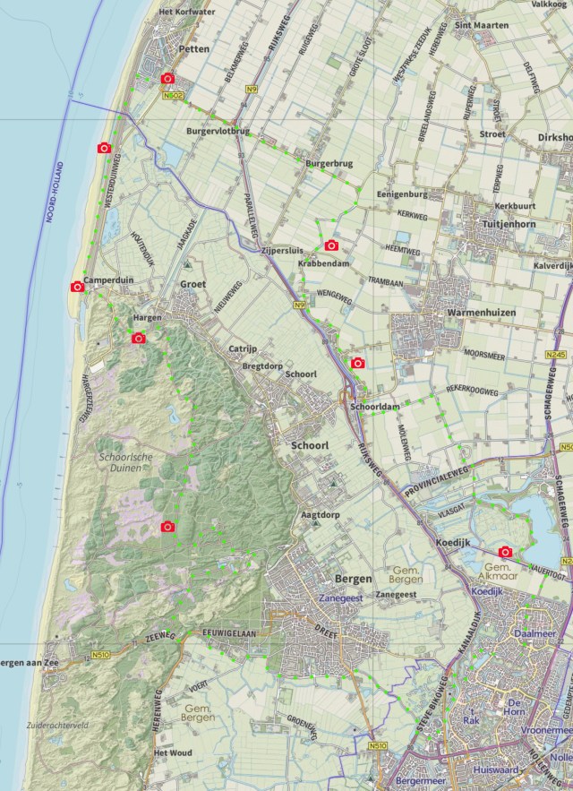Viewport: 573px width, 791px height.
Task: Click the N510 shield near Bergen aan Zee
Action: 99,656
